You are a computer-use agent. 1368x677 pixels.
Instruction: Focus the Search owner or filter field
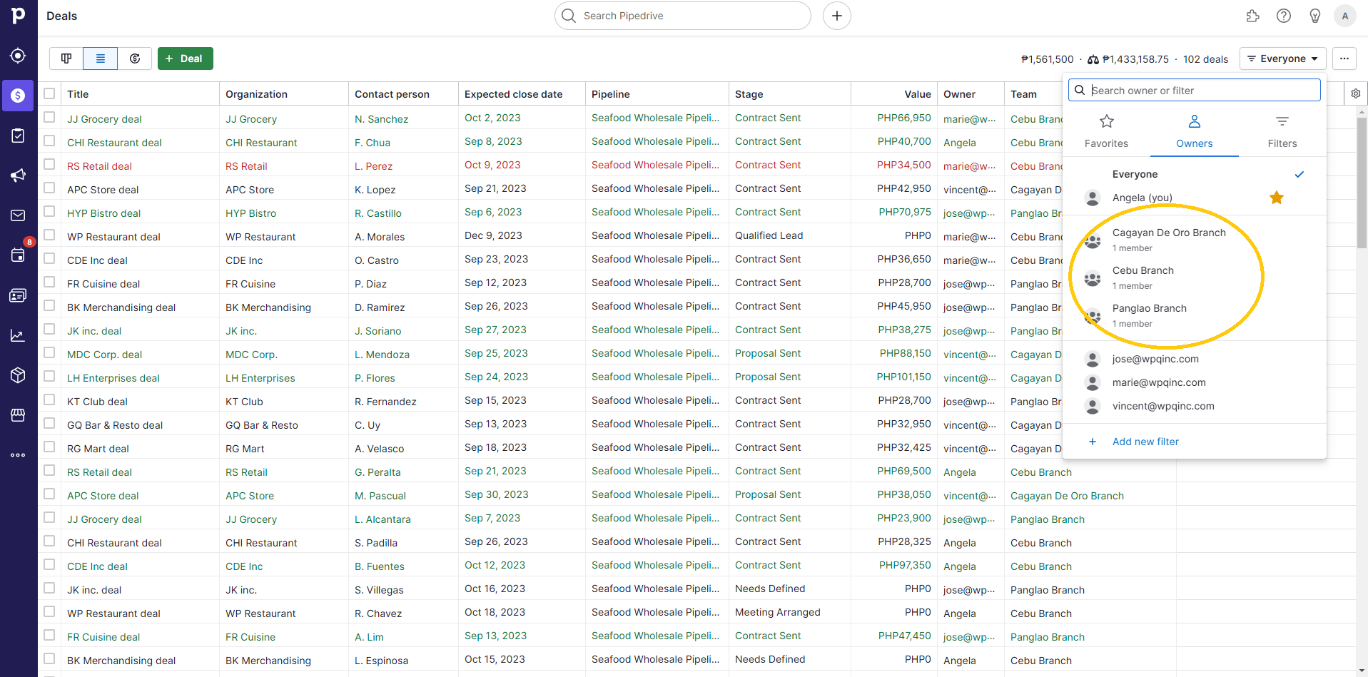click(x=1194, y=90)
